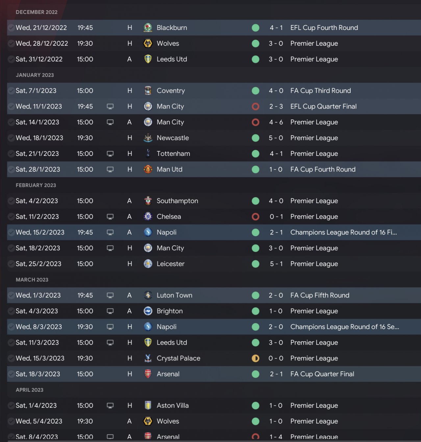Click the Southampton club badge
Image resolution: width=421 pixels, height=442 pixels.
pos(148,201)
